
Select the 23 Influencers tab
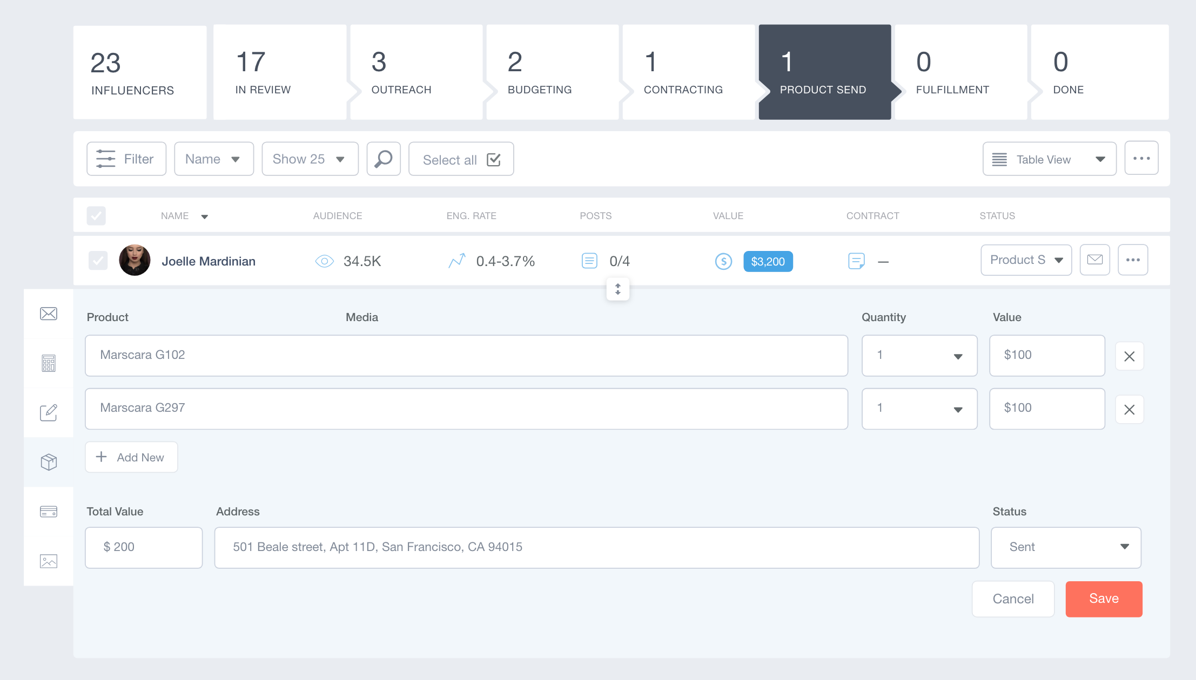(x=140, y=72)
